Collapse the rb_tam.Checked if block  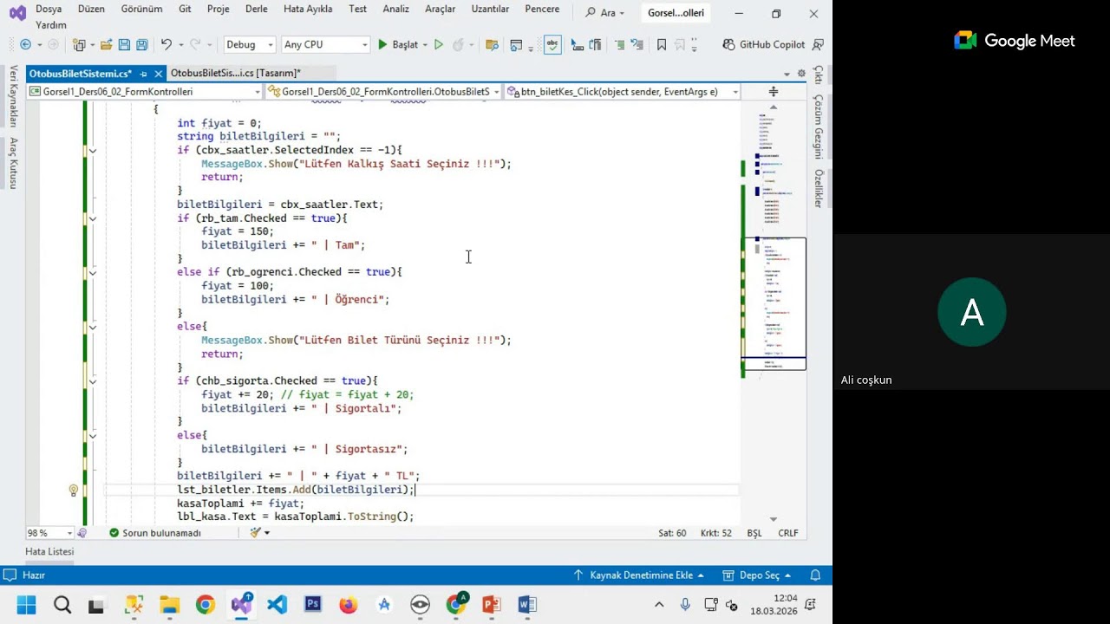pos(92,218)
